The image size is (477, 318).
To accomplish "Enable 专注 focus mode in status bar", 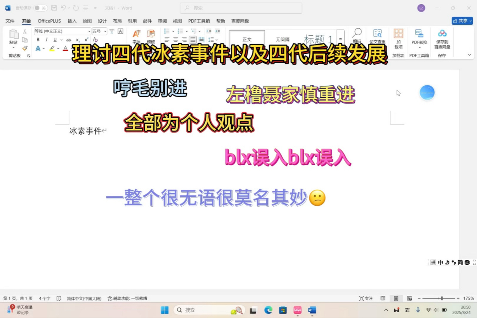I will point(365,298).
